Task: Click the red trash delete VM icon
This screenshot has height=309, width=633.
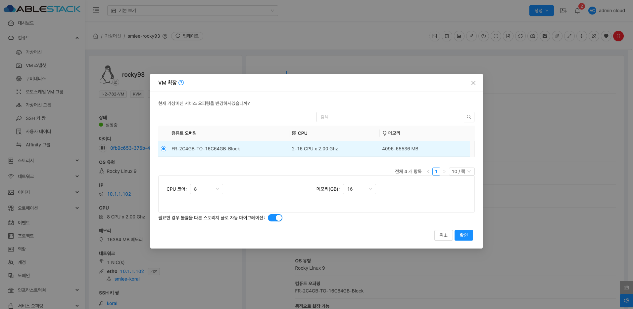Action: click(x=618, y=36)
